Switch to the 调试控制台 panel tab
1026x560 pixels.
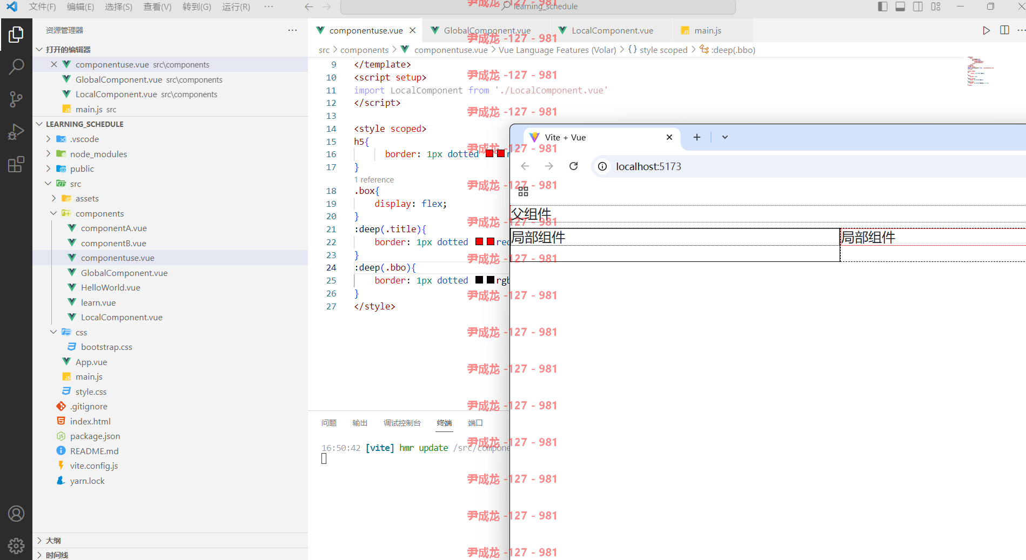click(402, 423)
